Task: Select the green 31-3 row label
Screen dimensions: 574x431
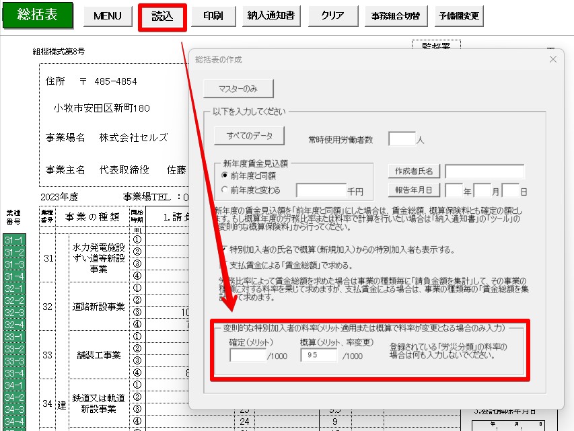Action: point(14,264)
